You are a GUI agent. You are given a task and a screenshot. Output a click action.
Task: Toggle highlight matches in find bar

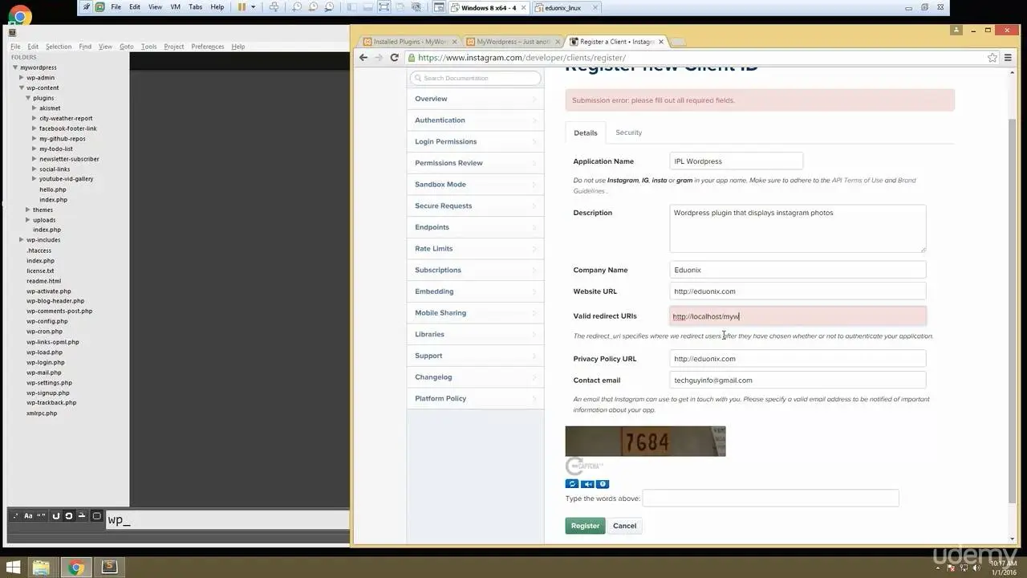[96, 516]
